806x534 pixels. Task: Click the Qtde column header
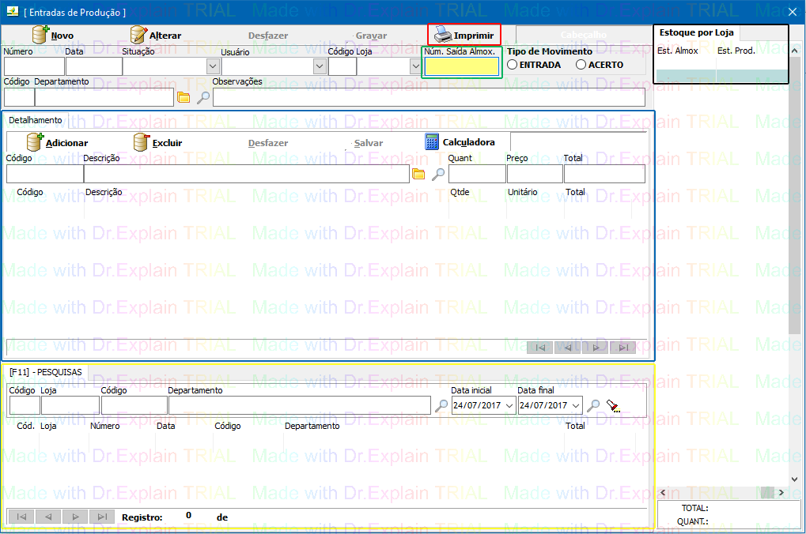[x=460, y=192]
